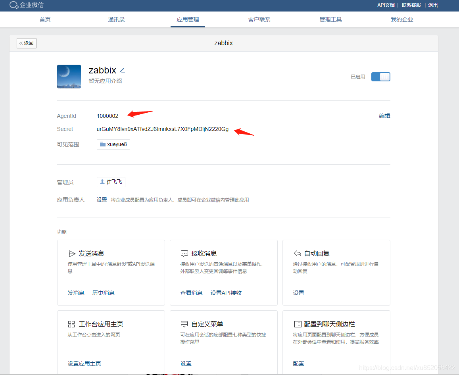Click the person icon in 许飞飞 tag
The image size is (459, 375).
point(102,182)
